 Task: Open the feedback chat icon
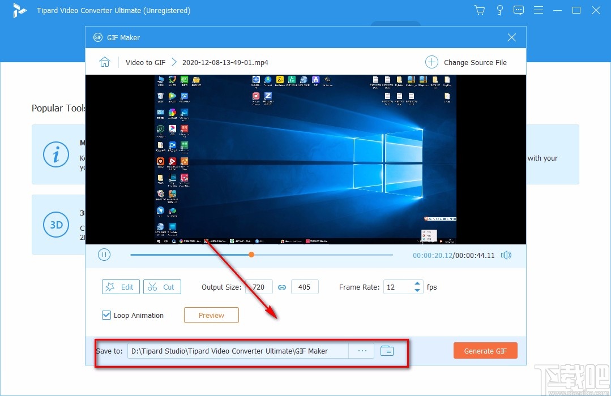pyautogui.click(x=519, y=10)
